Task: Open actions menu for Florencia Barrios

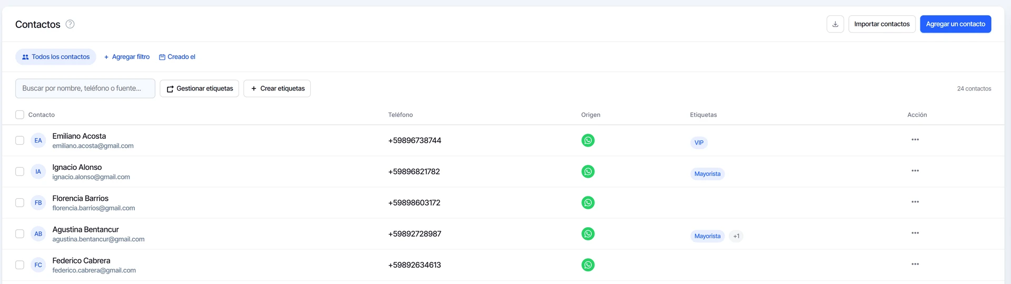Action: tap(915, 201)
